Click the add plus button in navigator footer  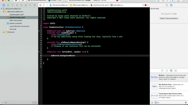2,102
